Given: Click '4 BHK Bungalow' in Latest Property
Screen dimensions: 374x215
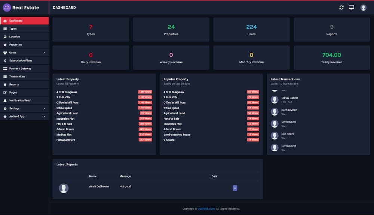Looking at the screenshot, I should [x=67, y=92].
